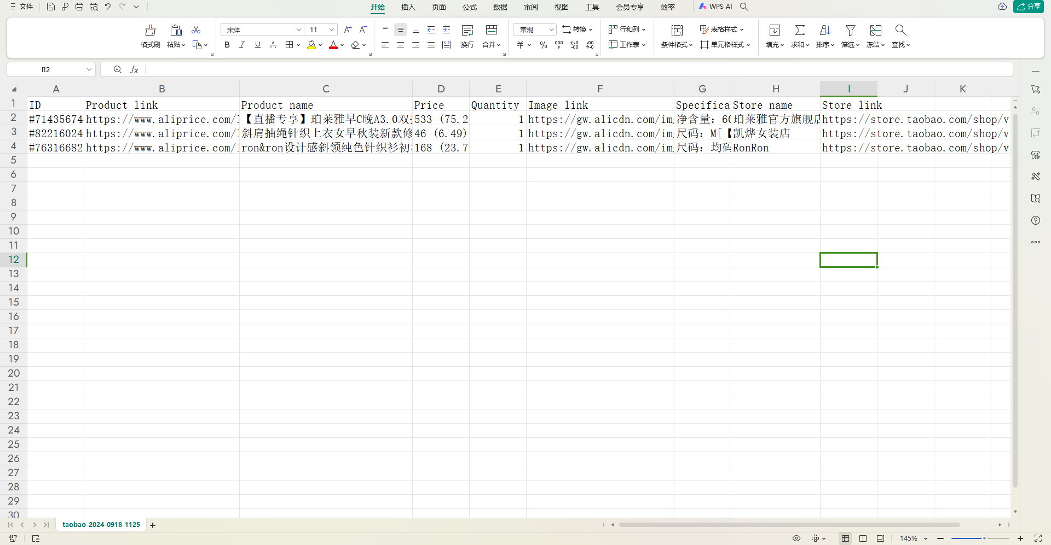The width and height of the screenshot is (1051, 545).
Task: Click the Cut scissors icon
Action: (x=196, y=30)
